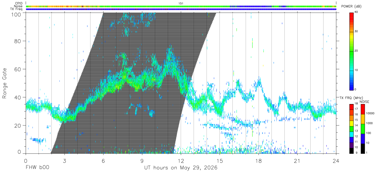
Task: Click the power gradient color bar
Action: [x=352, y=51]
